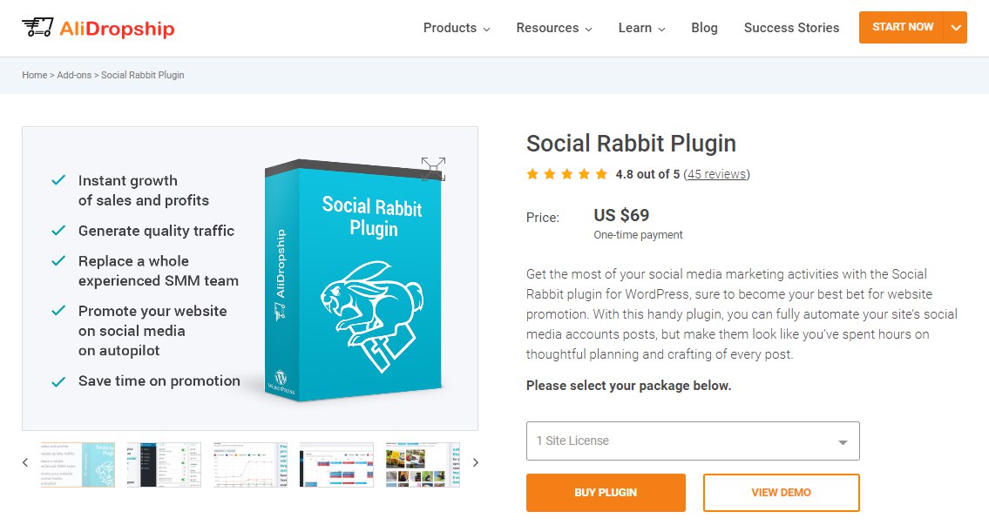Click the START NOW button

coord(902,27)
